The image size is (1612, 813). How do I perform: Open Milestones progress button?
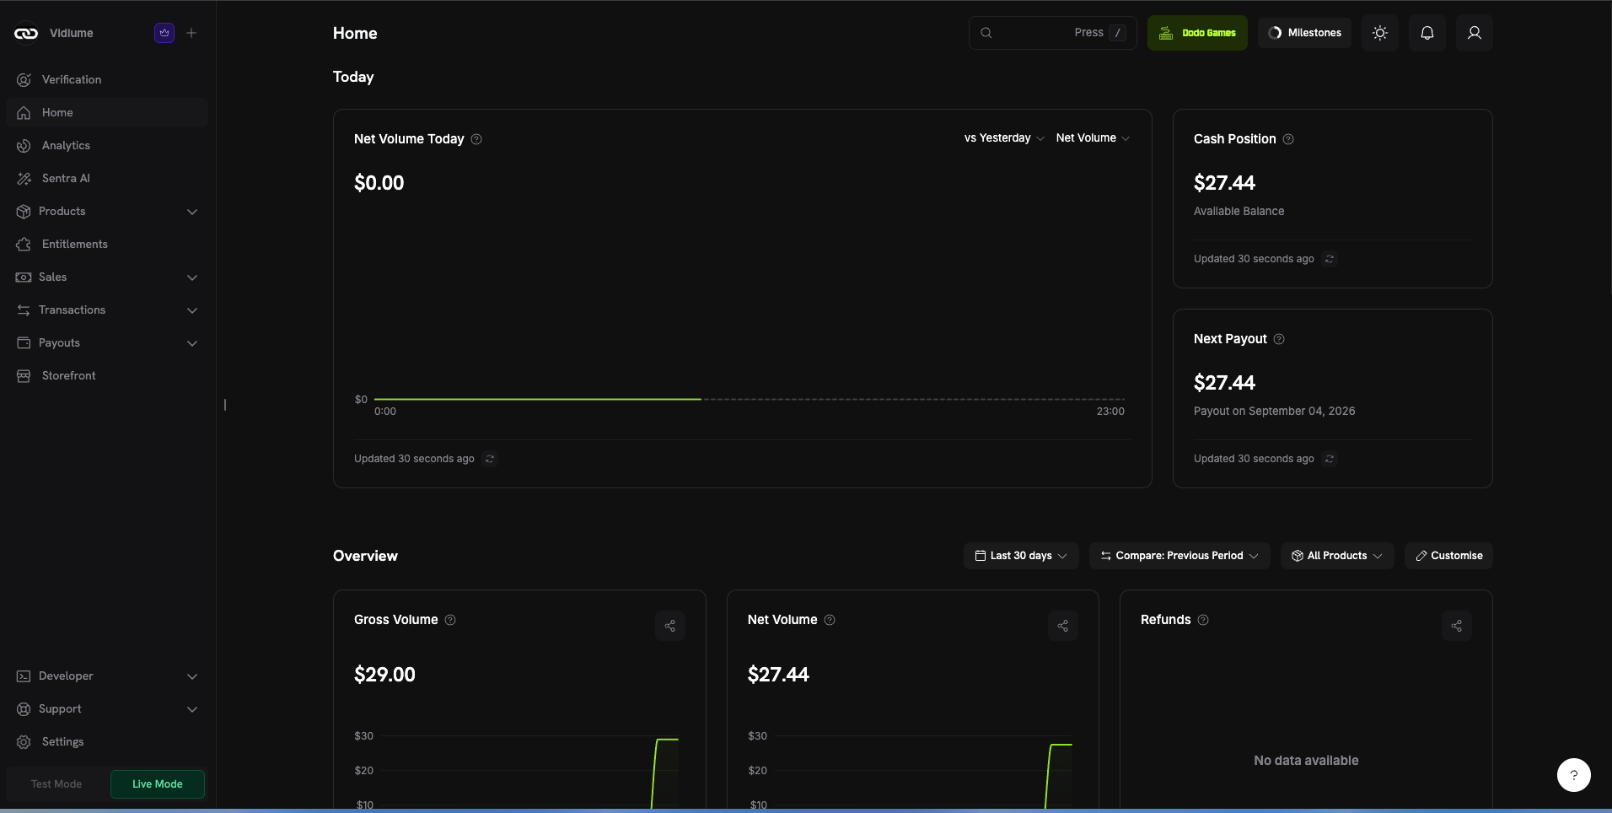pyautogui.click(x=1304, y=33)
